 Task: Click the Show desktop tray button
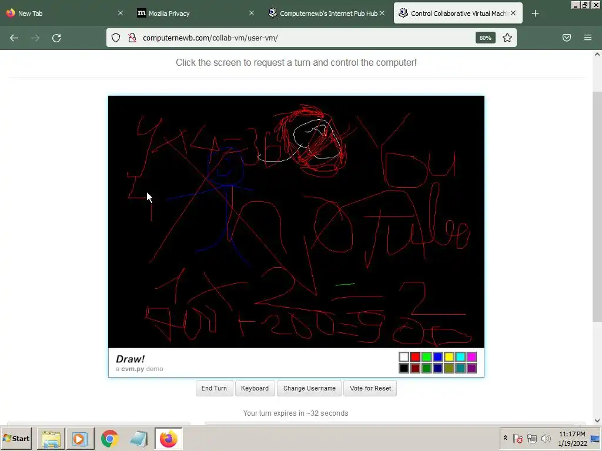pyautogui.click(x=596, y=439)
